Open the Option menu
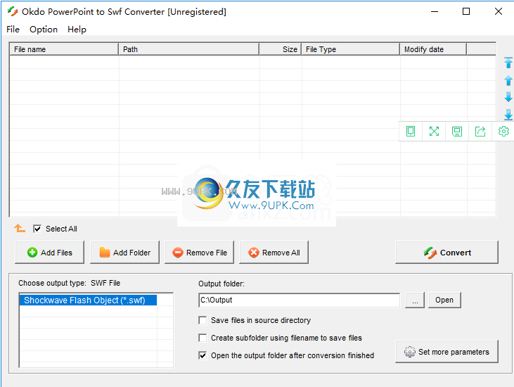Image resolution: width=514 pixels, height=387 pixels. (44, 29)
